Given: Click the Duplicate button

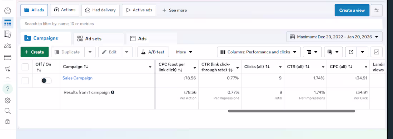Looking at the screenshot, I should coord(68,52).
